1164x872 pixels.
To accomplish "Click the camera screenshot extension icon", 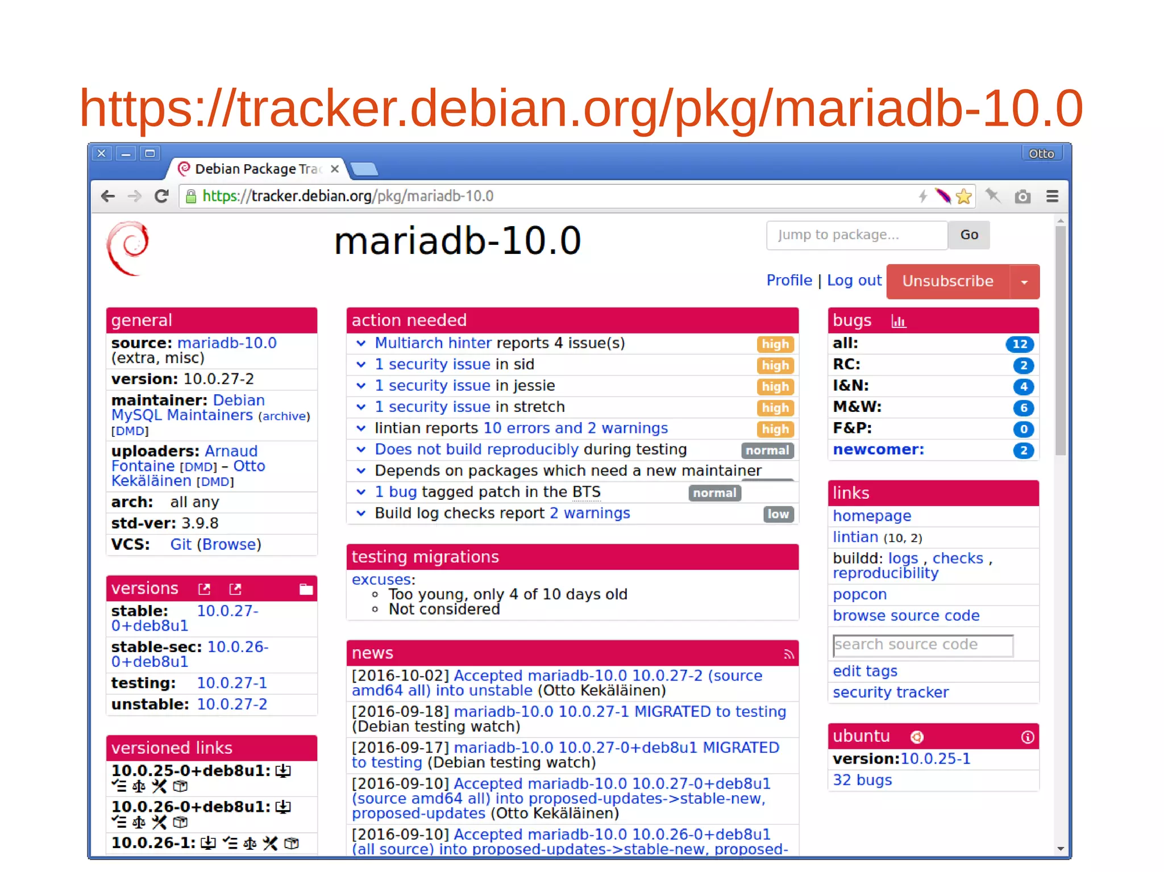I will pyautogui.click(x=1022, y=197).
